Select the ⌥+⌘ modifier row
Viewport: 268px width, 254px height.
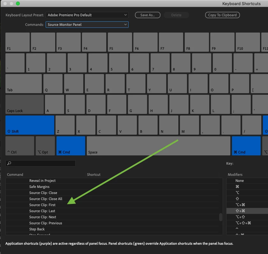pos(247,205)
